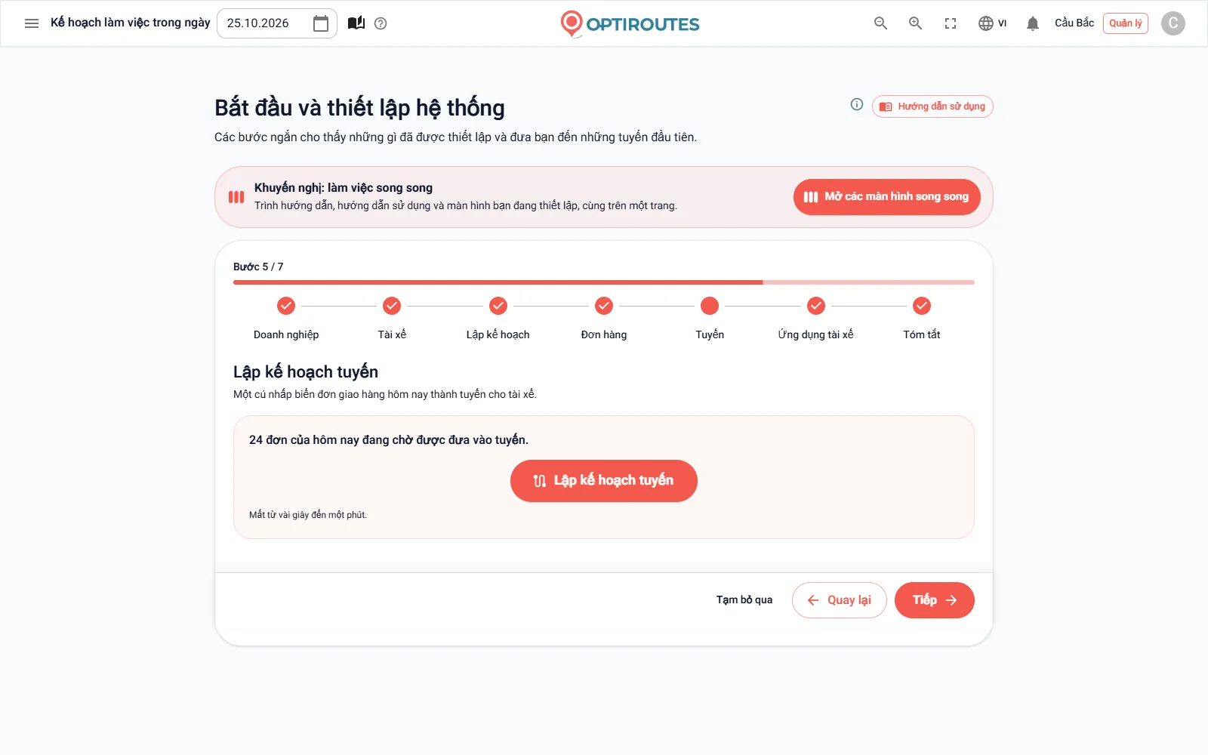The image size is (1208, 755).
Task: Click the zoom-in magnifier icon
Action: [915, 23]
